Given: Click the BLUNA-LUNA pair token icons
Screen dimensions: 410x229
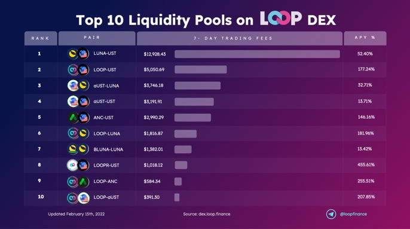Looking at the screenshot, I should [78, 149].
